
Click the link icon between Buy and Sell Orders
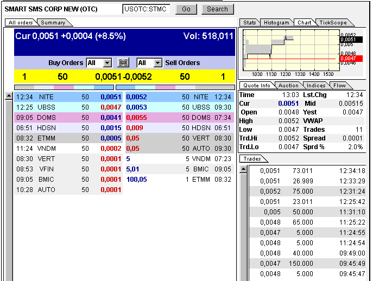pos(124,63)
